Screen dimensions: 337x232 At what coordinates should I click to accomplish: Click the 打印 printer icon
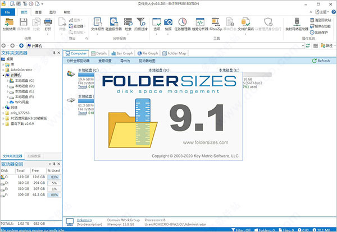pos(48,22)
